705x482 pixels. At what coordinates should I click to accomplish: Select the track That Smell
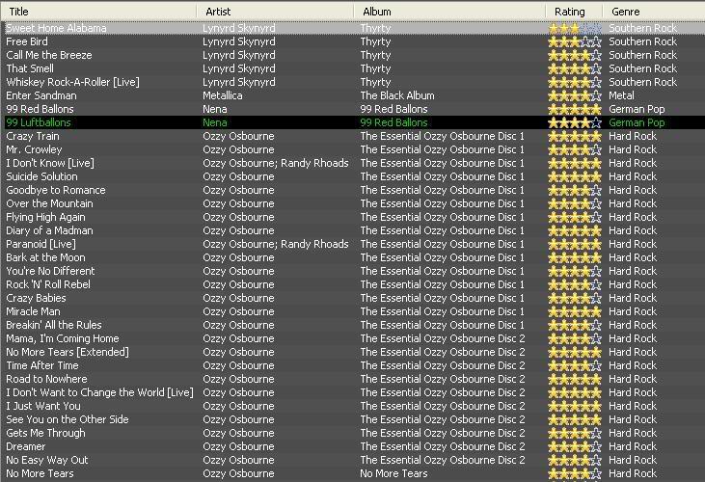coord(30,68)
